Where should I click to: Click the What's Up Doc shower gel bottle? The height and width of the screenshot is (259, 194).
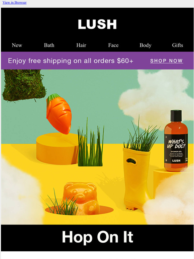(x=176, y=141)
